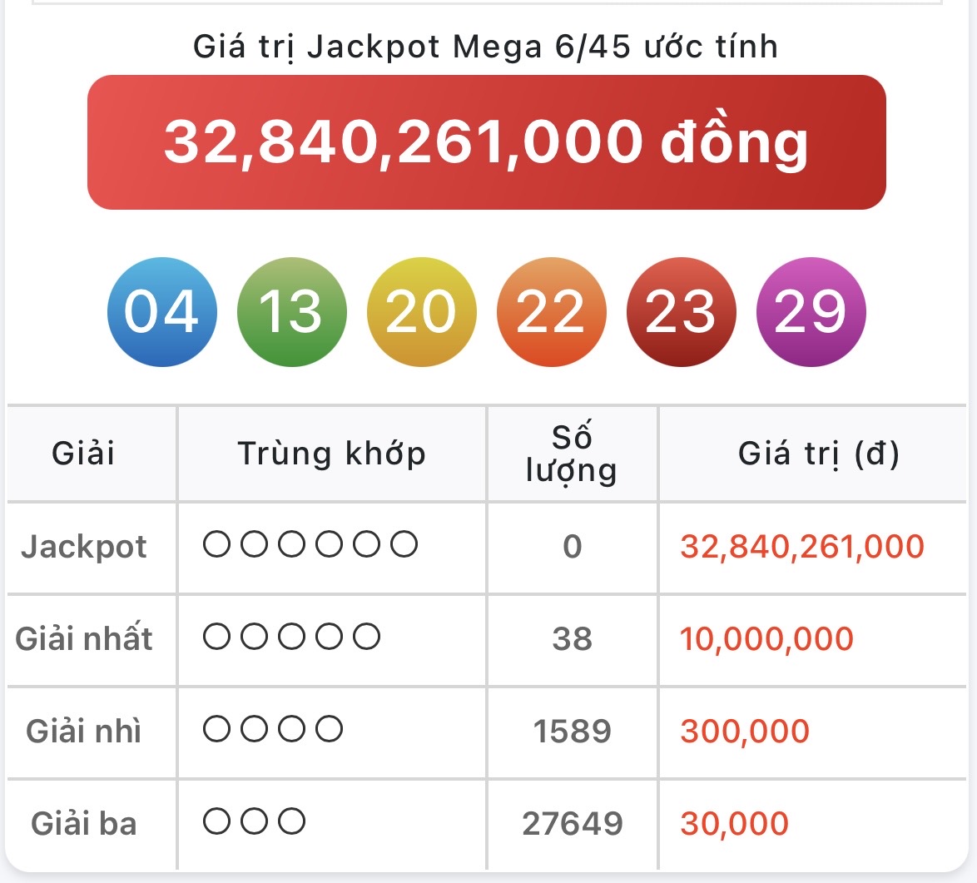Select the Giải nhất prize value 10,000,000
Screen dimensions: 977x883
pyautogui.click(x=766, y=639)
